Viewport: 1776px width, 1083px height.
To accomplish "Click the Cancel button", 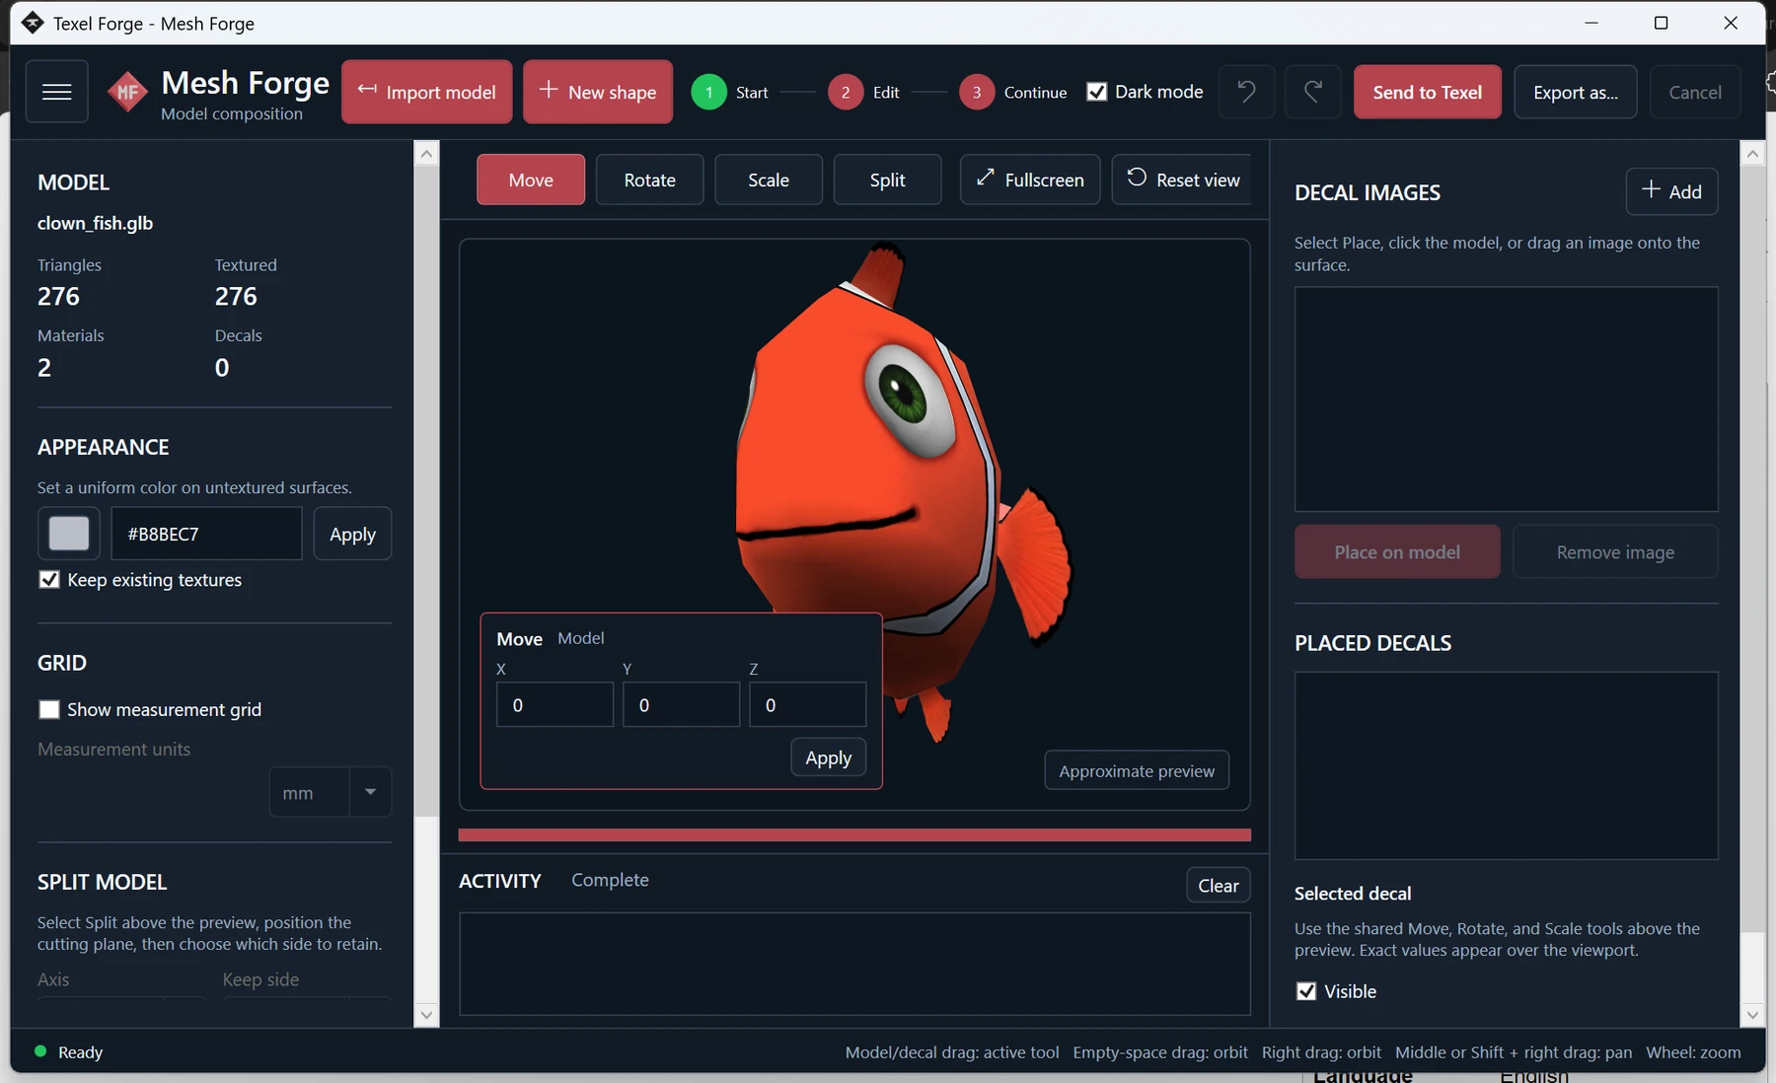I will [1695, 92].
